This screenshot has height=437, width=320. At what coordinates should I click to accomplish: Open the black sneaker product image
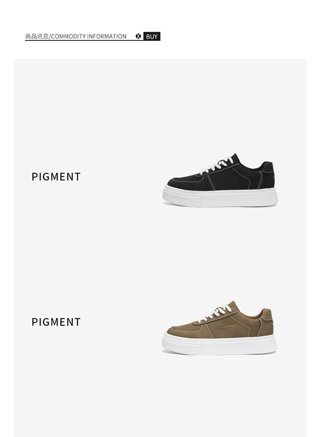coord(220,180)
